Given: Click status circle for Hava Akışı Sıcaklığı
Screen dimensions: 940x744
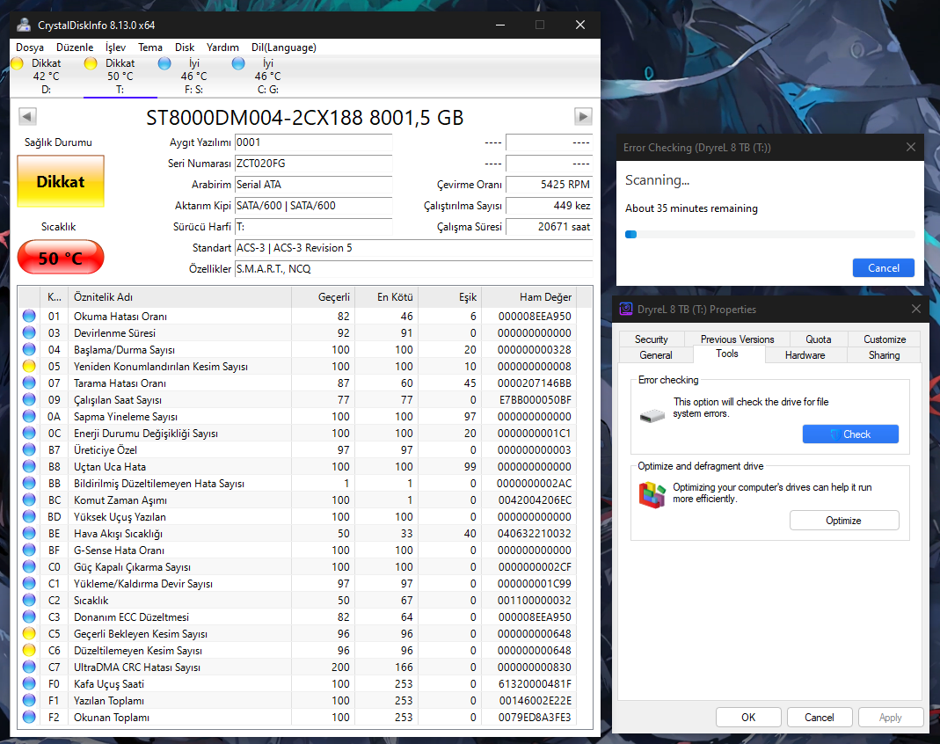Looking at the screenshot, I should [29, 533].
